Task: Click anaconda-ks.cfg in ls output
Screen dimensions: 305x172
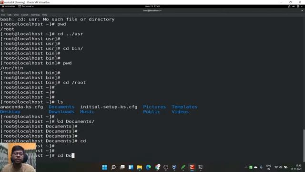Action: tap(21, 107)
